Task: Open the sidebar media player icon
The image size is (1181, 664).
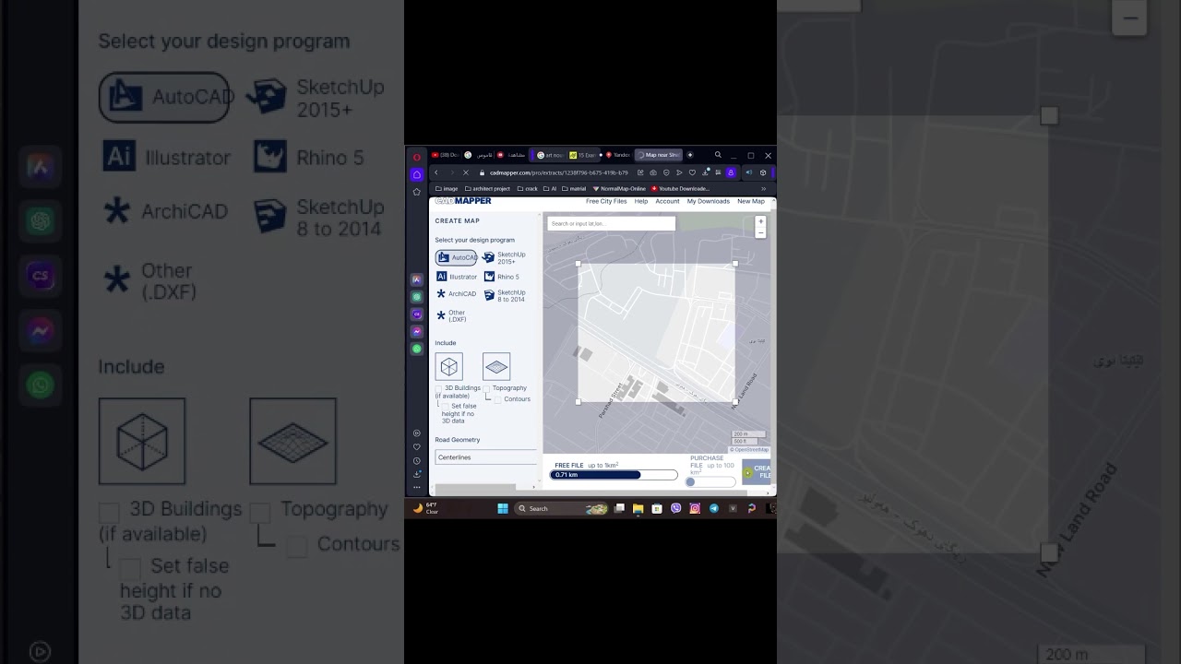Action: tap(416, 433)
